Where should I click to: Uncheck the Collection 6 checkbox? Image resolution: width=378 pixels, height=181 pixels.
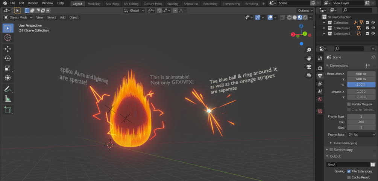click(x=367, y=28)
